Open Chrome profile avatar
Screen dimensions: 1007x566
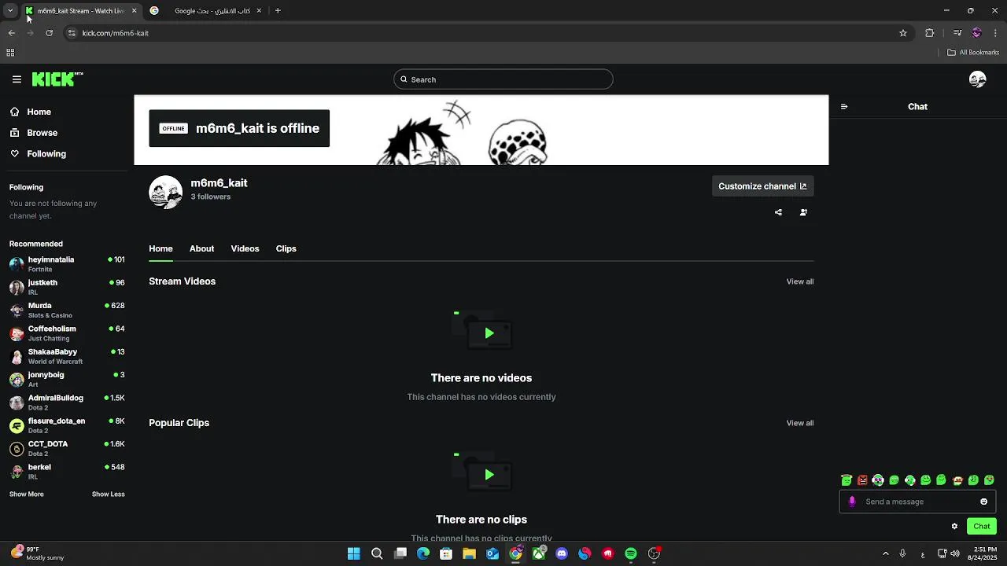[x=977, y=33]
